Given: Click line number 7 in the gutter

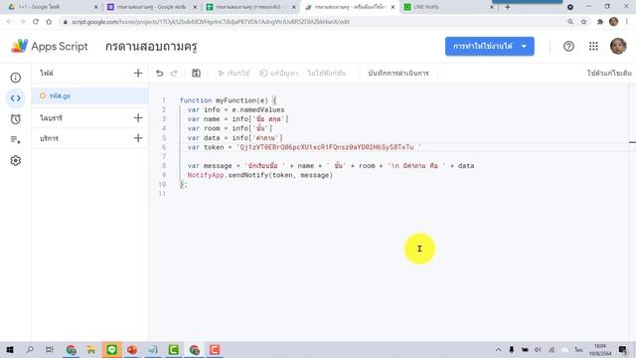Looking at the screenshot, I should click(x=164, y=156).
